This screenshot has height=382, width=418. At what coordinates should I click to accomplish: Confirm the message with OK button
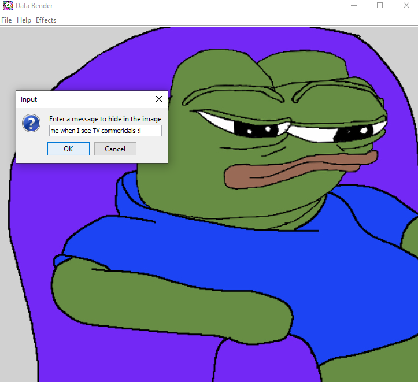pos(69,149)
